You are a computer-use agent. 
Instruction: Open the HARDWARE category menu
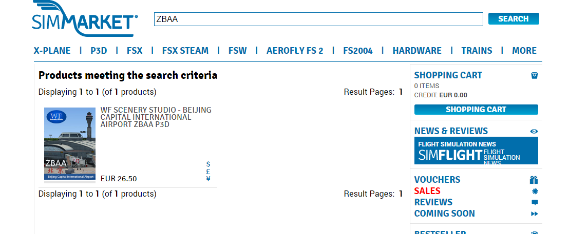[x=417, y=51]
